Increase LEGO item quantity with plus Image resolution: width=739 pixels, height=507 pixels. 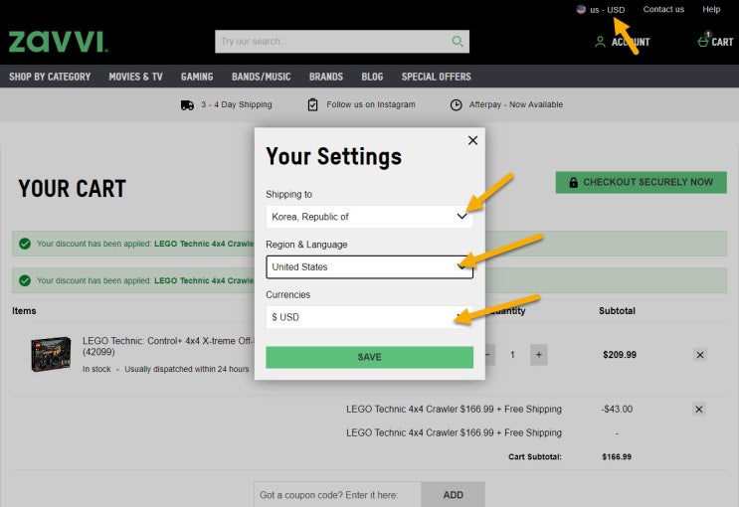point(539,355)
